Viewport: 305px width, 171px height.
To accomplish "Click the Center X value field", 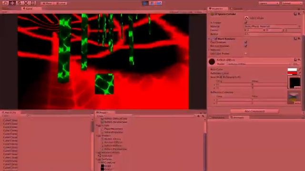I will click(254, 30).
